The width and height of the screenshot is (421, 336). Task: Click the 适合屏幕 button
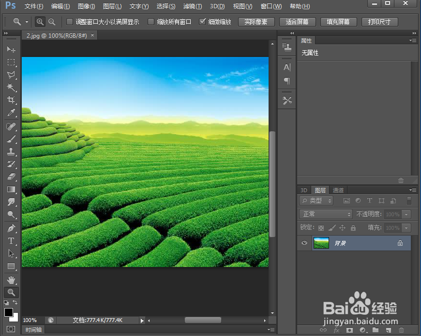297,22
